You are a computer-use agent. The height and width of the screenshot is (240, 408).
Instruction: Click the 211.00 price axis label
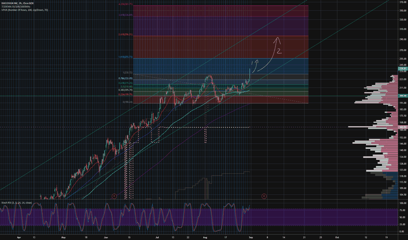pyautogui.click(x=403, y=88)
